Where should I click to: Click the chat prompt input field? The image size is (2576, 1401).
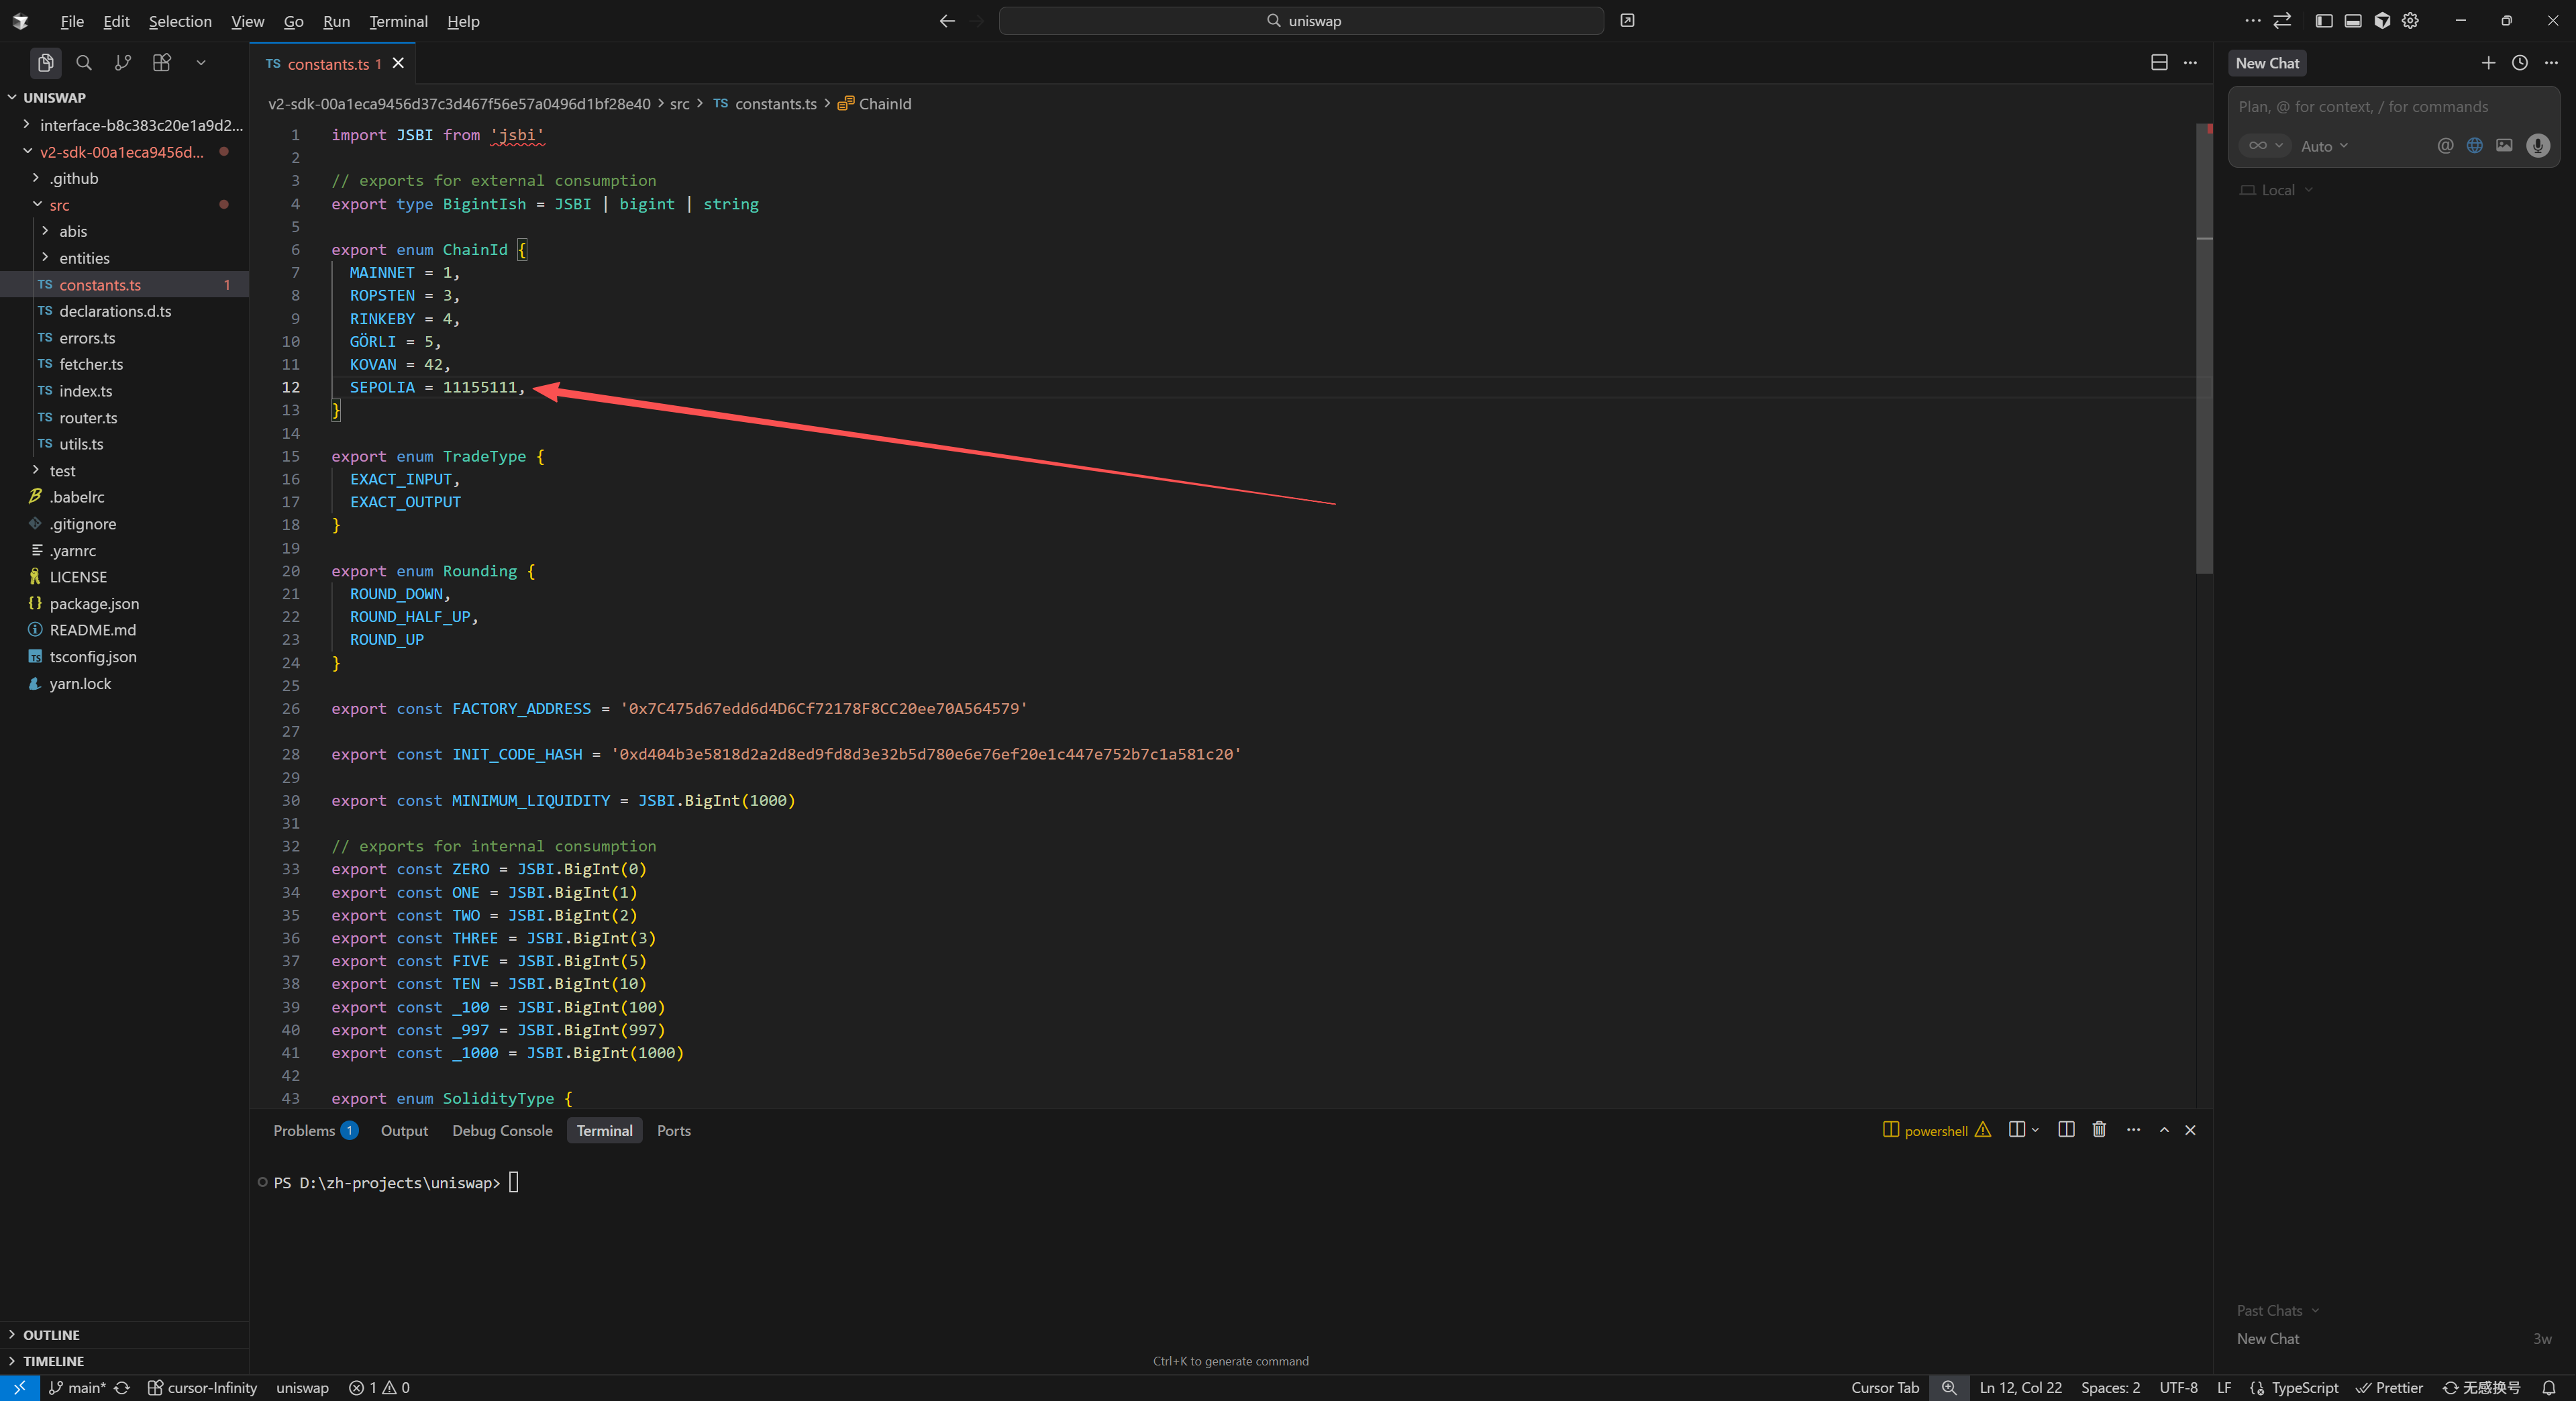(2390, 107)
